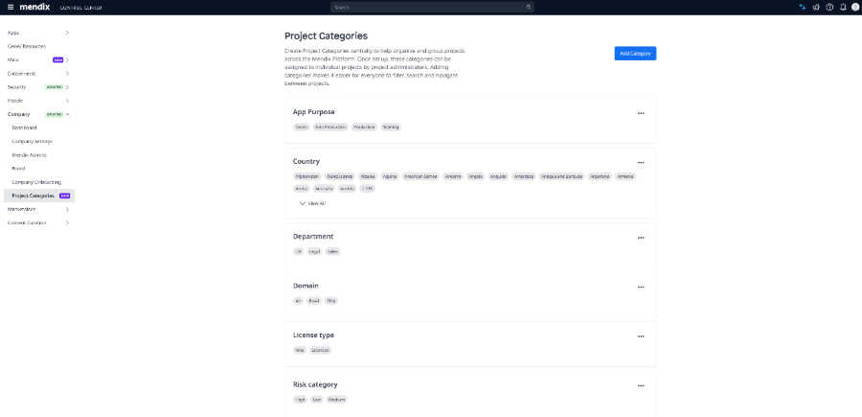This screenshot has width=862, height=417.
Task: Click the Anguilla country tag
Action: coord(498,176)
